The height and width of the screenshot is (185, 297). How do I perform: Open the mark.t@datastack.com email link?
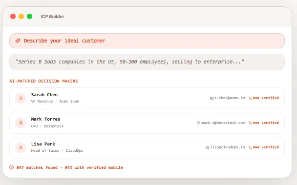[223, 123]
